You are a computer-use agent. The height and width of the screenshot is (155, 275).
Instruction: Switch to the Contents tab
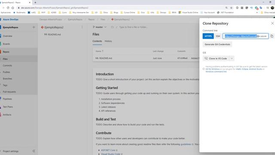pos(97,41)
